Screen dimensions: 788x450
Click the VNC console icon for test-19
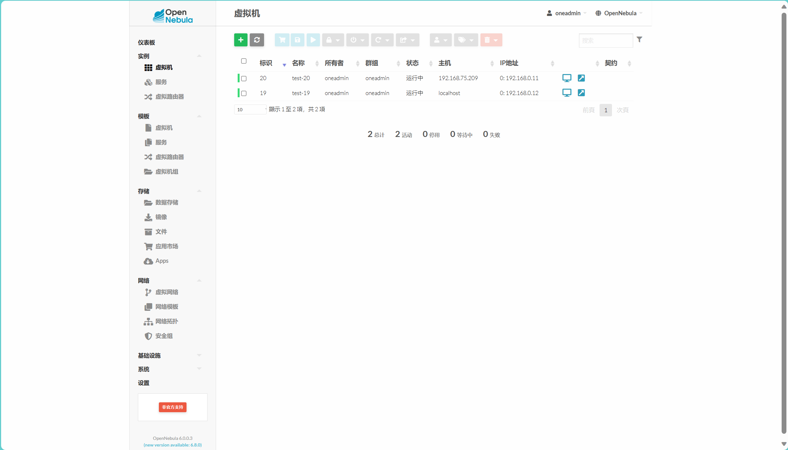567,92
